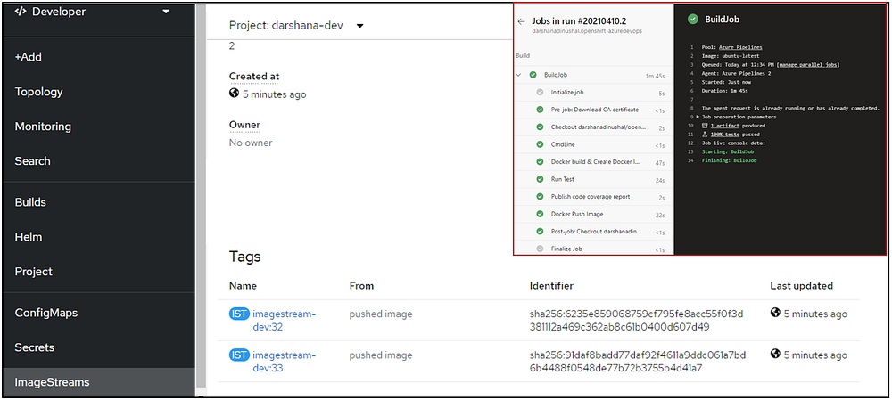Collapse the BuildJob chevron in jobs list
892x400 pixels.
[x=518, y=75]
